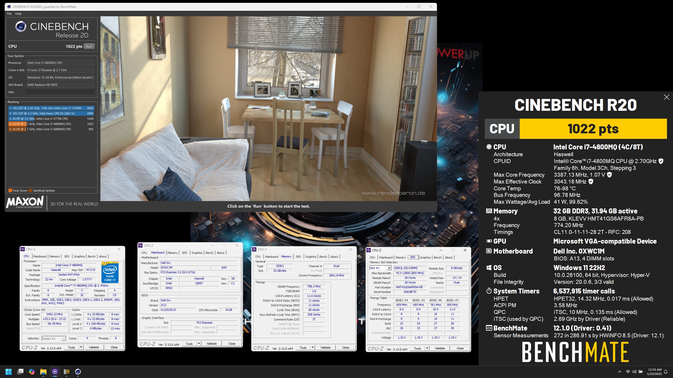Click CPU-Z icon in Memory window title bar
This screenshot has width=673, height=378.
click(x=254, y=250)
